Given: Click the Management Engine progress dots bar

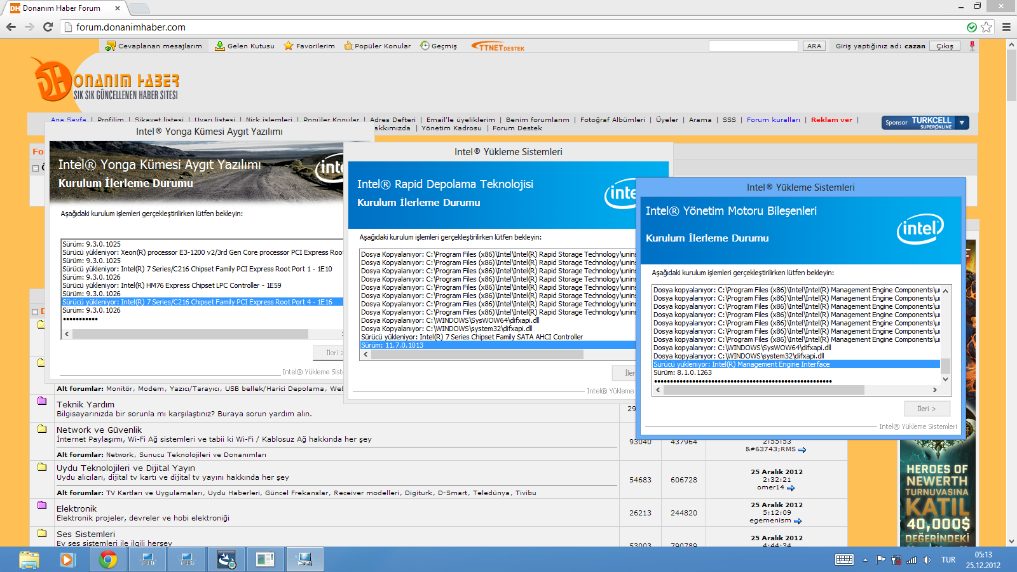Looking at the screenshot, I should [743, 381].
